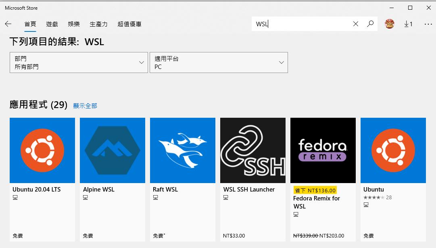436x248 pixels.
Task: Open the Alpine WSL app icon
Action: click(x=113, y=150)
